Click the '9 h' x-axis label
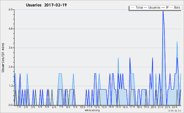 coord(75,107)
